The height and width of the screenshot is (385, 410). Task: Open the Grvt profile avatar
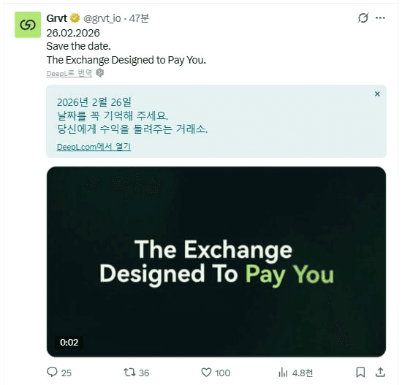pos(28,25)
